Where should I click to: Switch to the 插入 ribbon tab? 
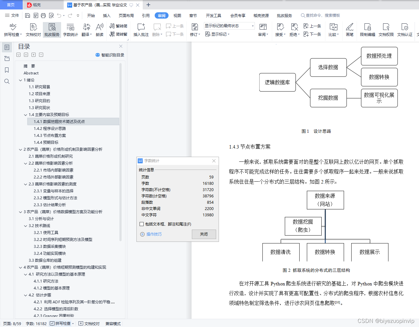coord(107,15)
